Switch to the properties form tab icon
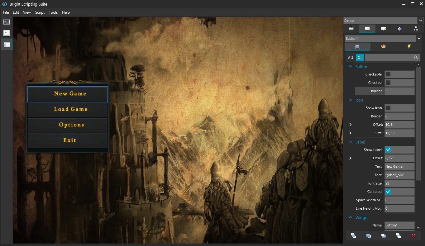Viewport: 425px width, 246px height. point(367,29)
